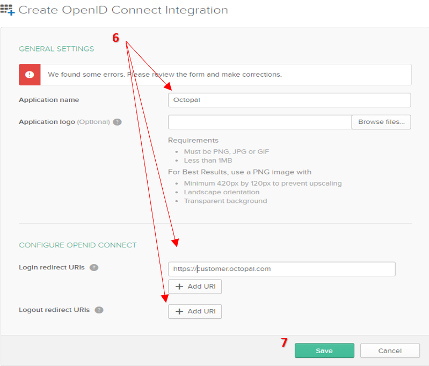Add another URI under Login redirect URIs
The image size is (429, 366).
(195, 287)
